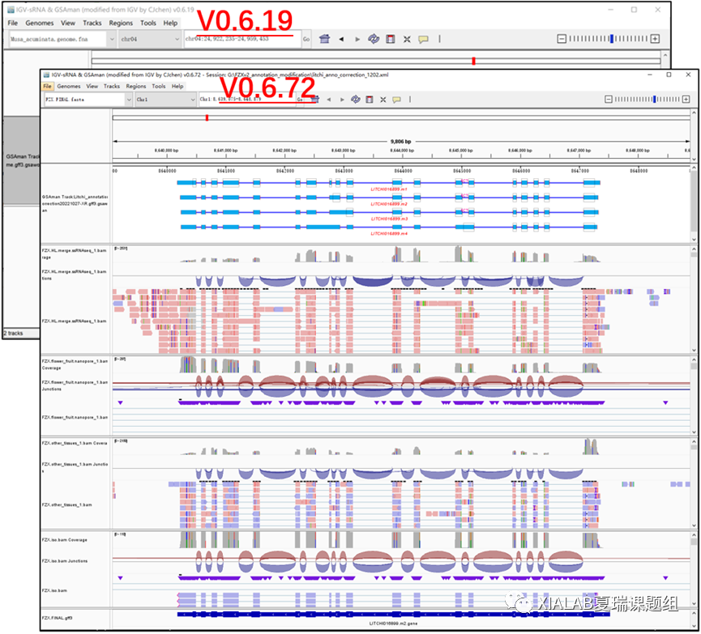Screen dimensions: 701x634
Task: Click the v0.6.19 window title bar app icon
Action: click(11, 10)
